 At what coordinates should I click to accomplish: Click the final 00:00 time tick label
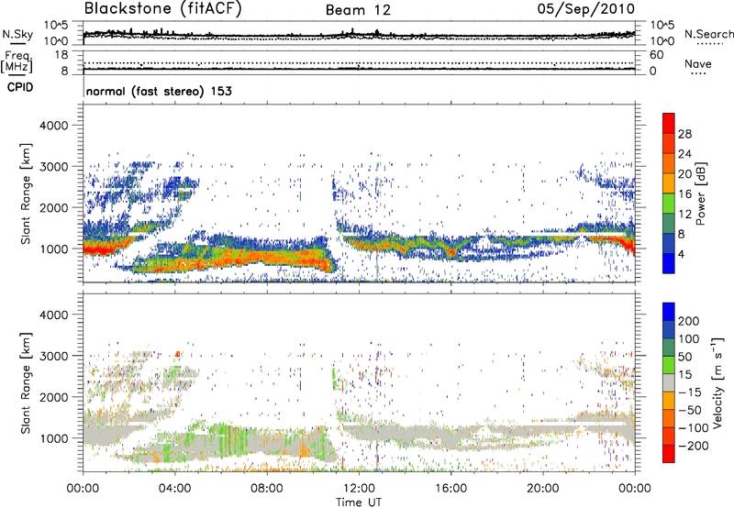(635, 489)
